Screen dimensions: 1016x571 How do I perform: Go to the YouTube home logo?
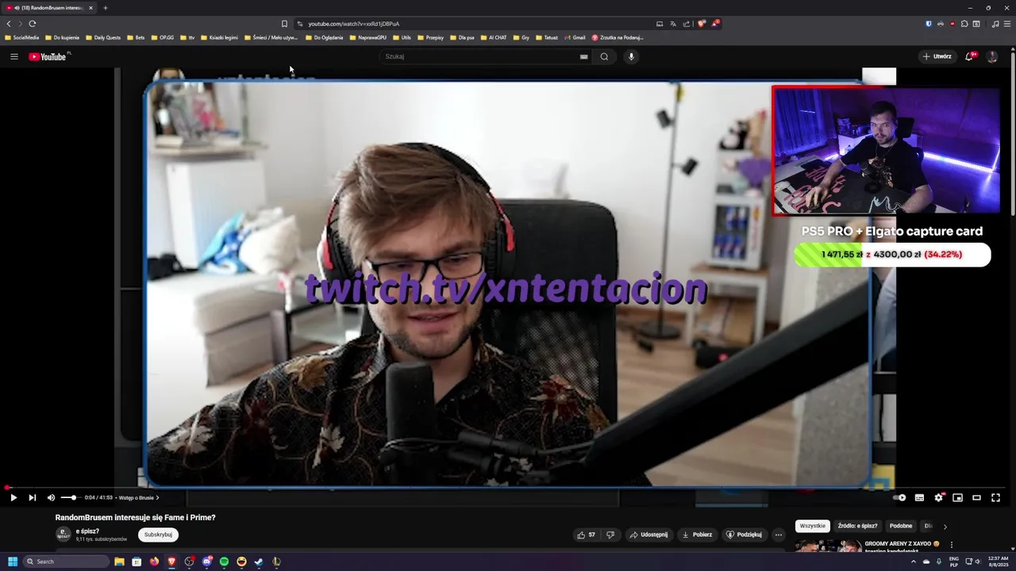48,56
